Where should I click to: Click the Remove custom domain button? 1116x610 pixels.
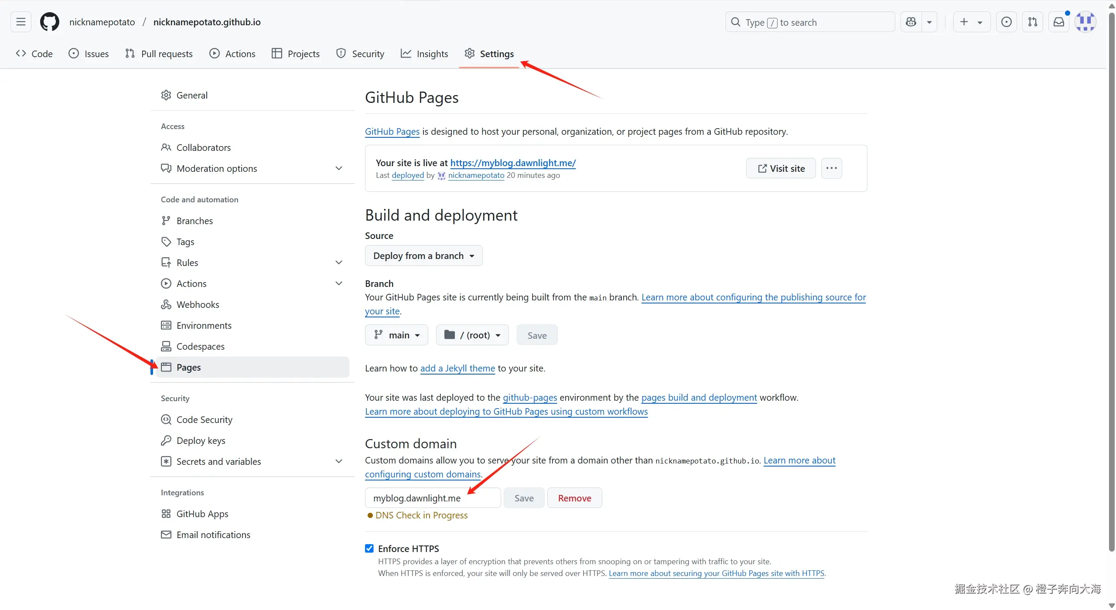pyautogui.click(x=574, y=498)
